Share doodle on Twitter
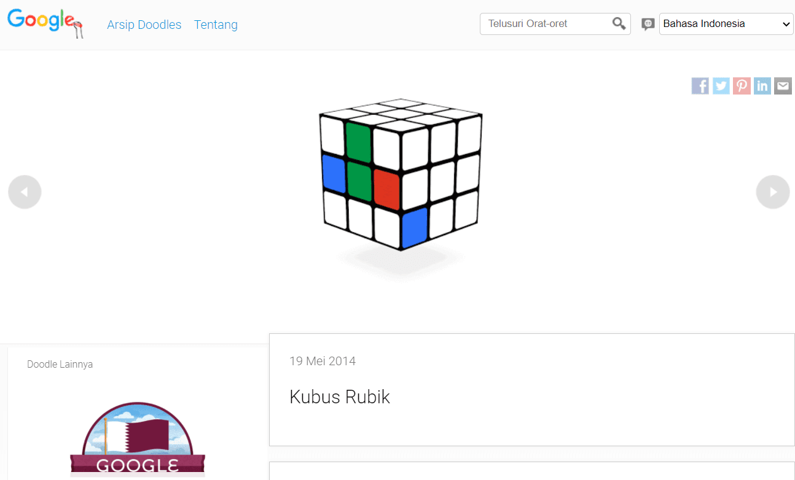This screenshot has height=480, width=795. pyautogui.click(x=721, y=86)
